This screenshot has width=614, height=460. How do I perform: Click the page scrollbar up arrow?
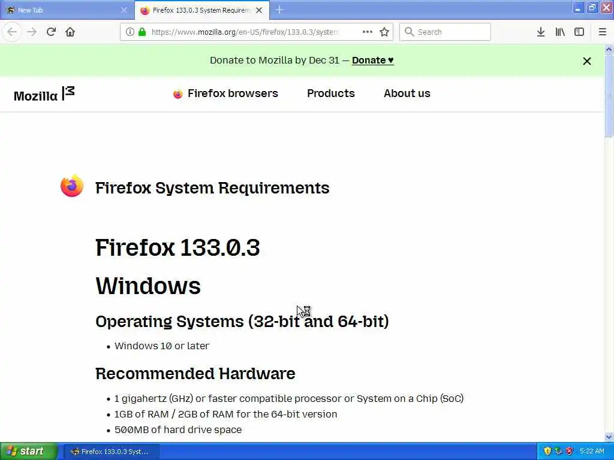pos(609,49)
